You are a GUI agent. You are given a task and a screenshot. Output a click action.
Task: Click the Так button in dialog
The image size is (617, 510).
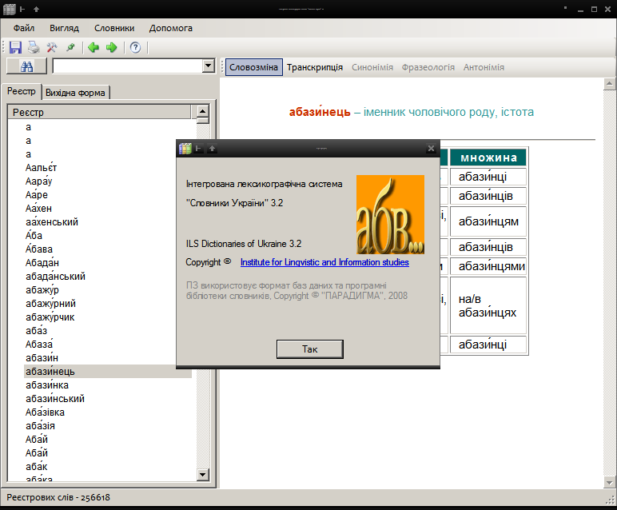click(x=310, y=349)
